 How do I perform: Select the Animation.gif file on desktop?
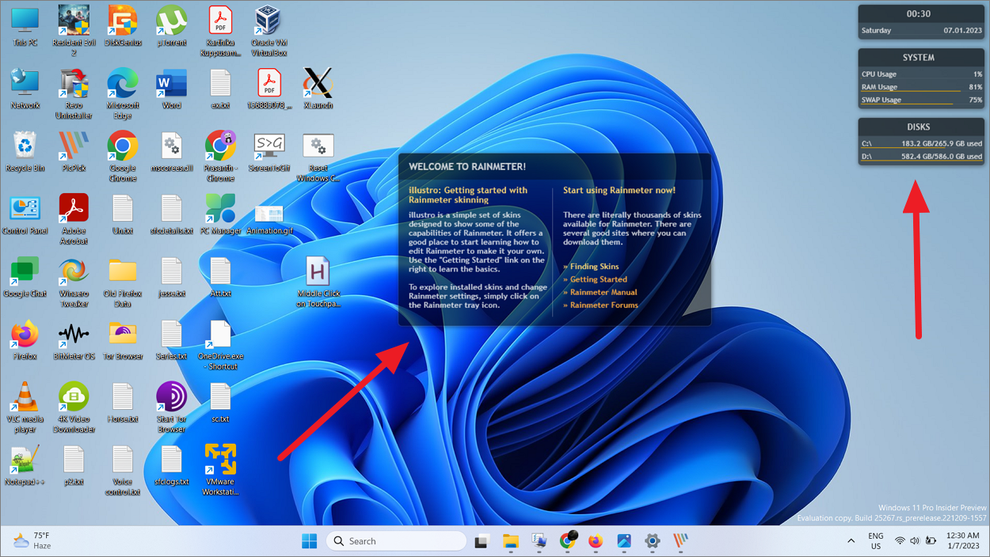pos(269,219)
